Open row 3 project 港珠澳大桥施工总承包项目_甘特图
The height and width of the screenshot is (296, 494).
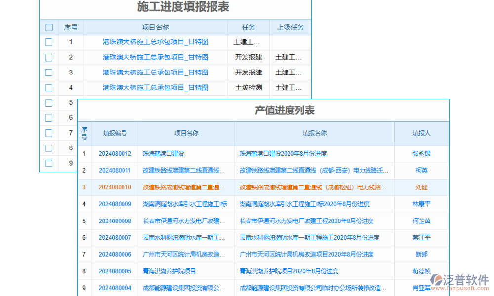click(155, 73)
